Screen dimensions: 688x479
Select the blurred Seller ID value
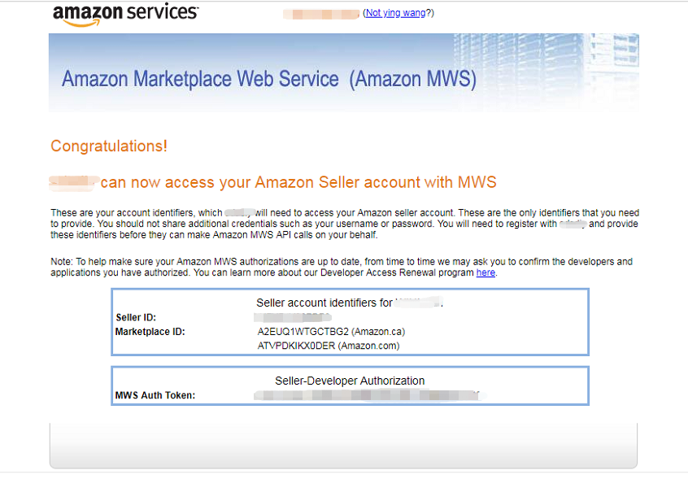[x=292, y=317]
